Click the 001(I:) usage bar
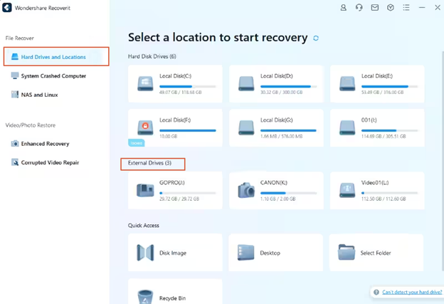Viewport: 444px width, 304px height. [x=389, y=130]
